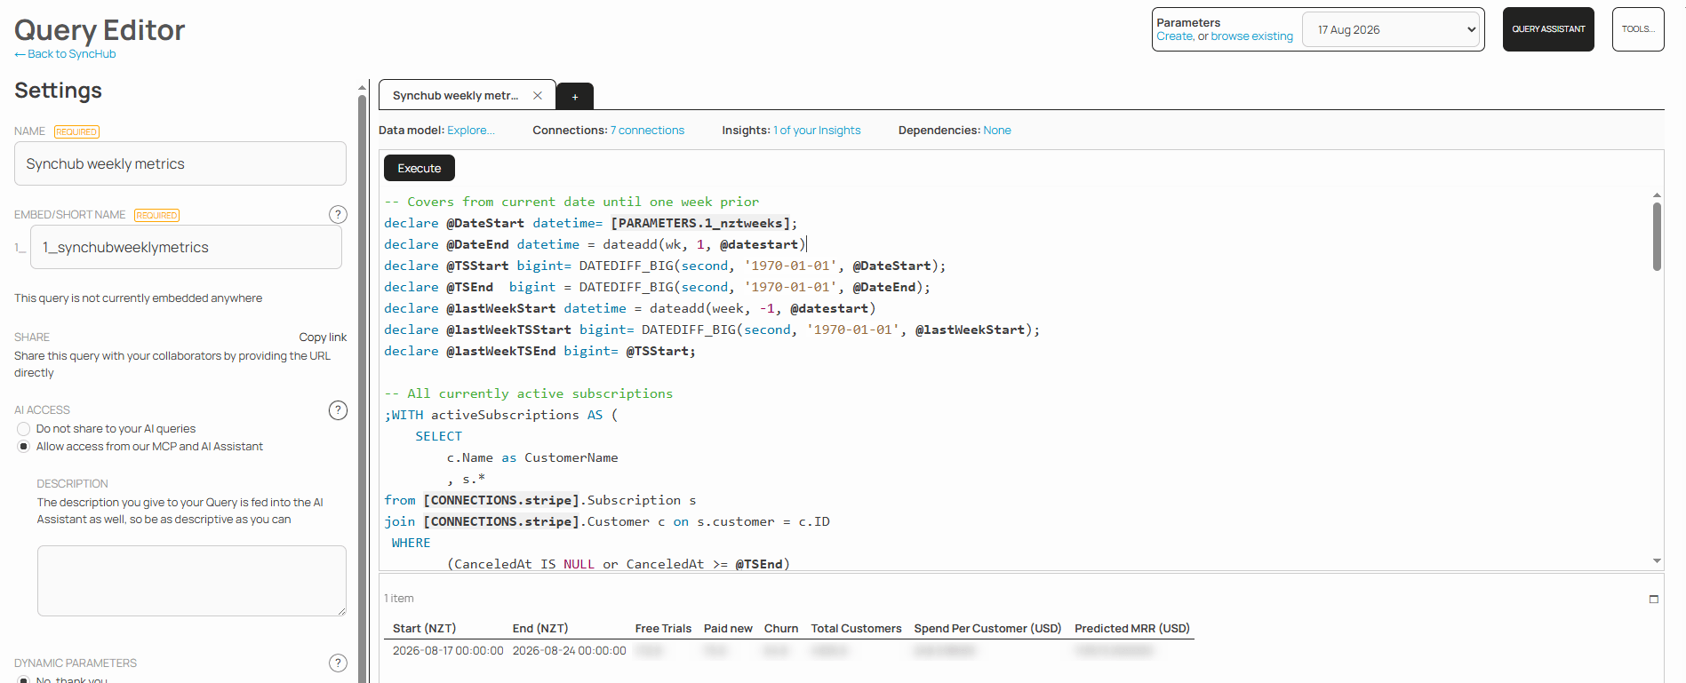Maximize the results panel
Screen dimensions: 1686x683
point(1654,599)
